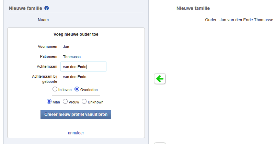Set gender to Unknown
The image size is (276, 144).
pos(84,102)
